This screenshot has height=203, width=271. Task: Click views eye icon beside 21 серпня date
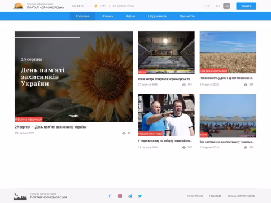pos(184,147)
